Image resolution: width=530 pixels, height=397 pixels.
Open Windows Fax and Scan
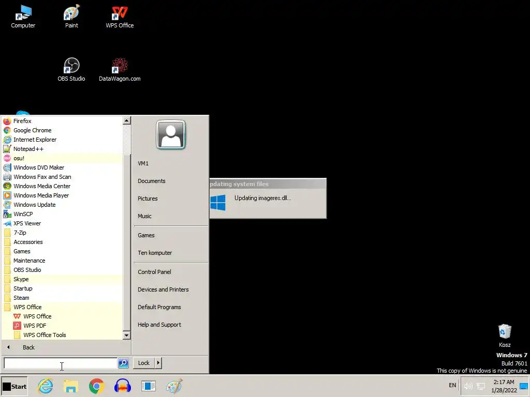tap(42, 177)
